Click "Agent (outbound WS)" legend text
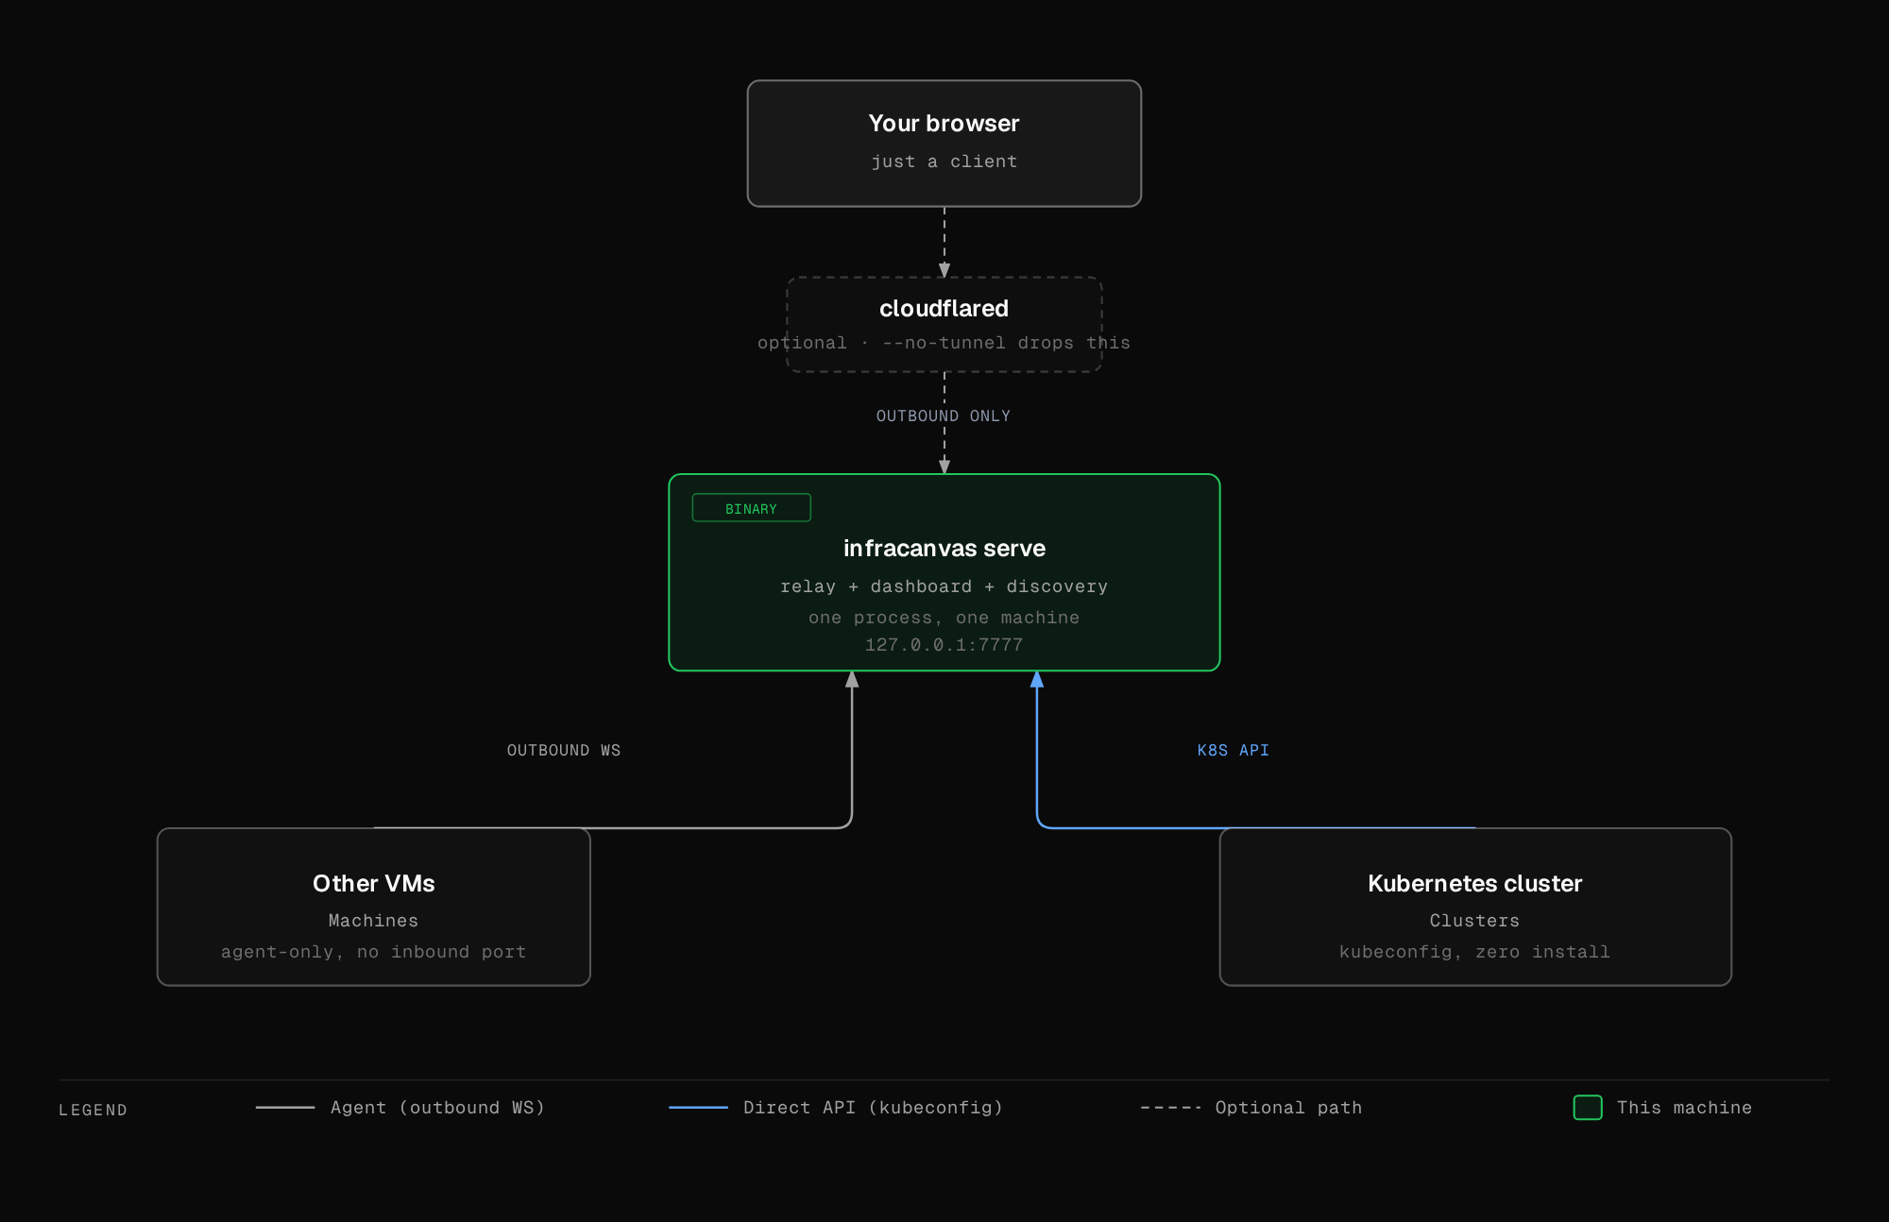 click(438, 1108)
